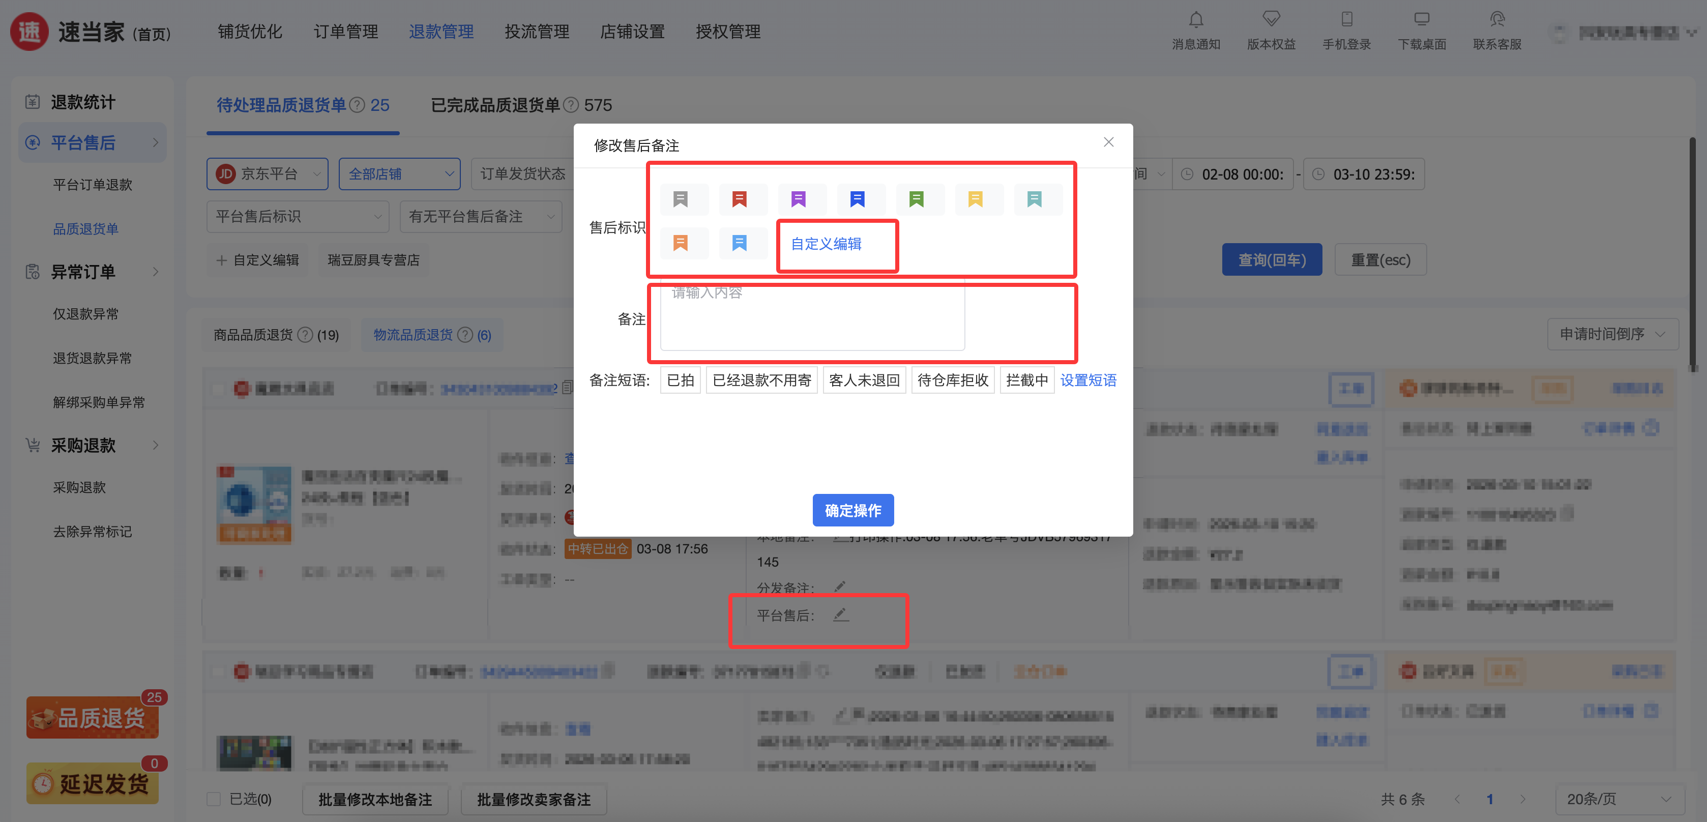Select the purple after-sale flag icon

(799, 199)
